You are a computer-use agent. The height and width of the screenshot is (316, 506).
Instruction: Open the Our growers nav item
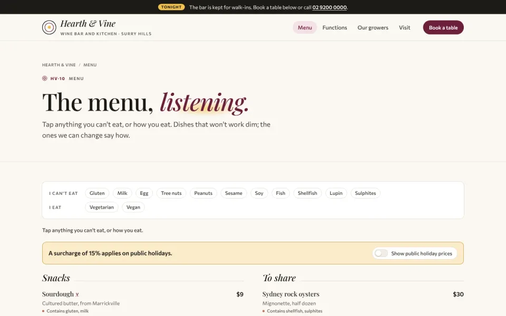click(373, 27)
